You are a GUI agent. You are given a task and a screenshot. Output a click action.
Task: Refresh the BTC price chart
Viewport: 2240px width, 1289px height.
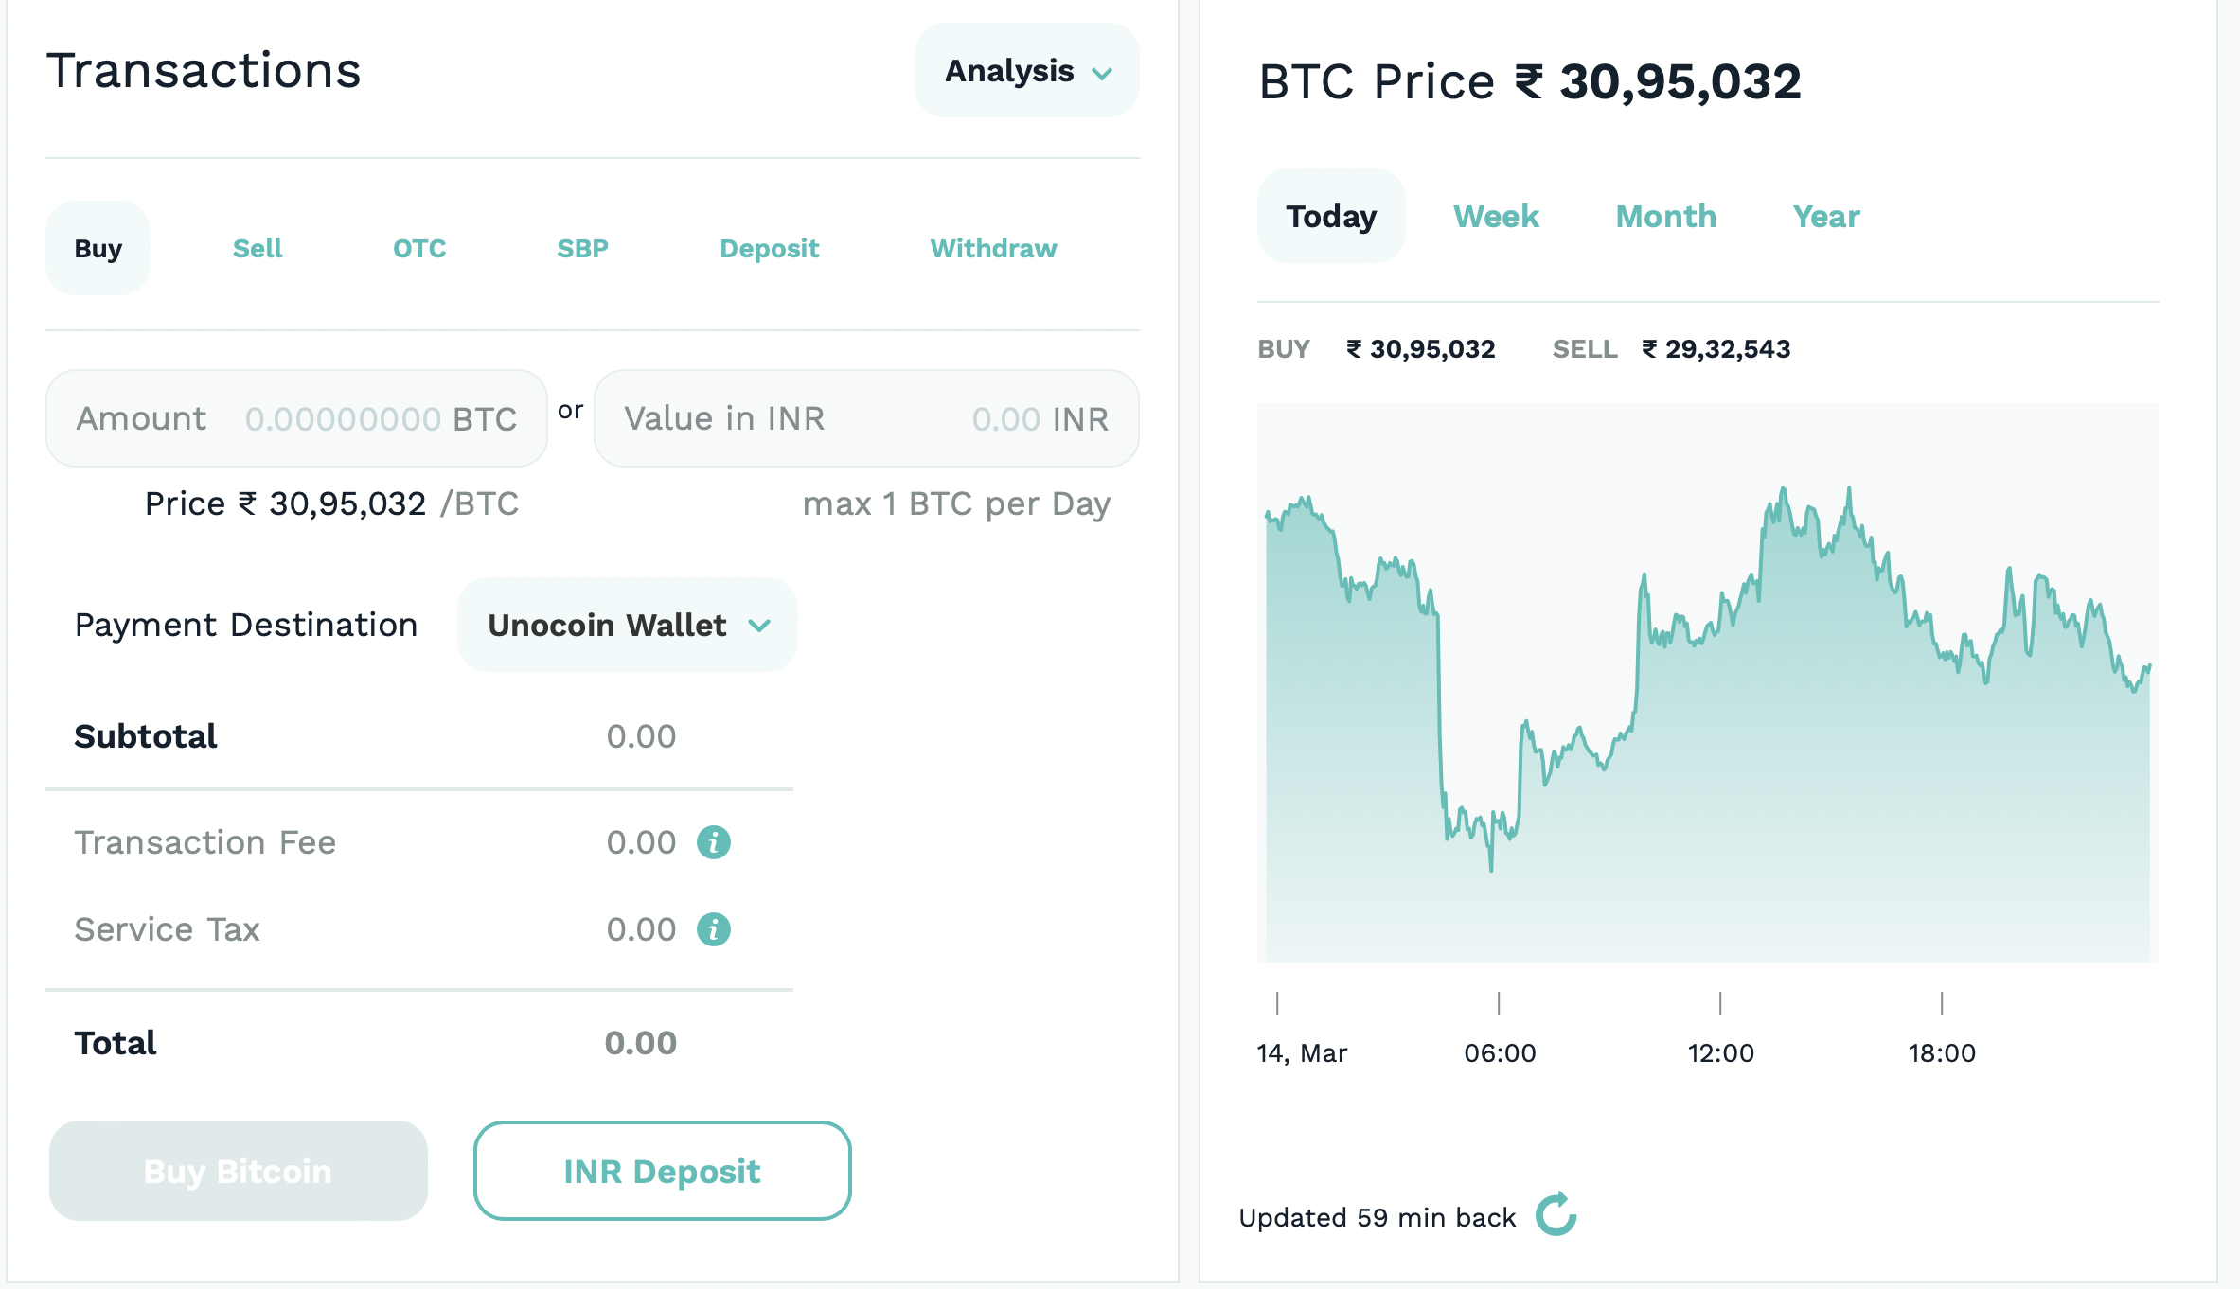click(1556, 1215)
